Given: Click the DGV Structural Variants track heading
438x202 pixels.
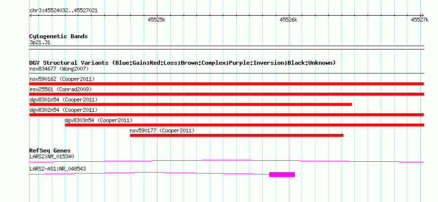Looking at the screenshot, I should pos(182,63).
